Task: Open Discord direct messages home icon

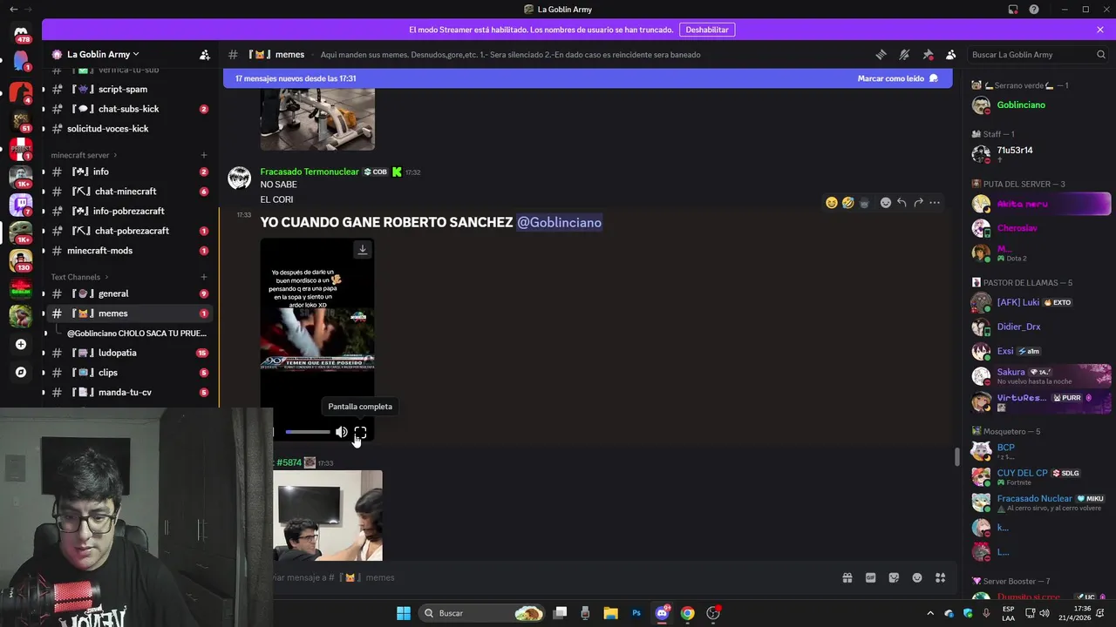Action: [21, 33]
